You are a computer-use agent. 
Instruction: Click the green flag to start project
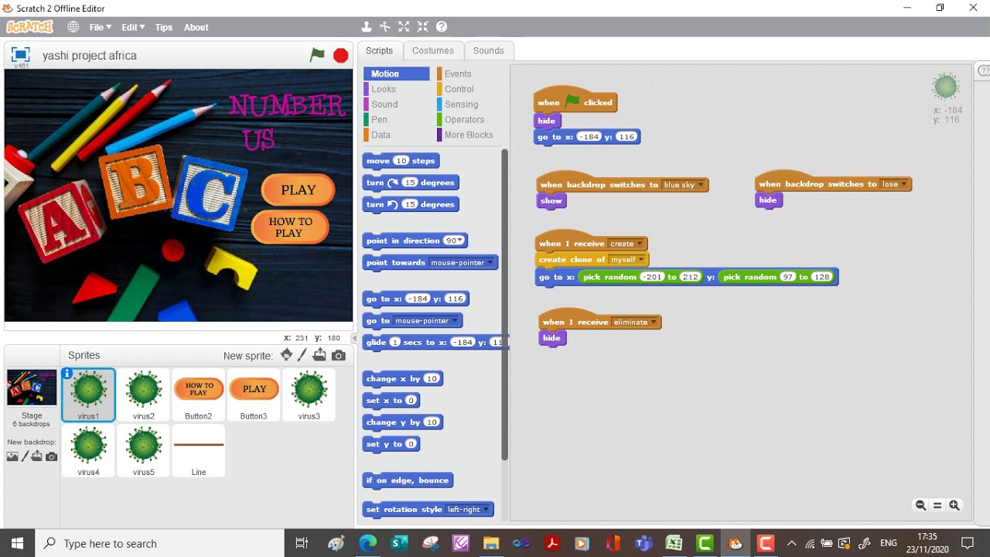317,55
